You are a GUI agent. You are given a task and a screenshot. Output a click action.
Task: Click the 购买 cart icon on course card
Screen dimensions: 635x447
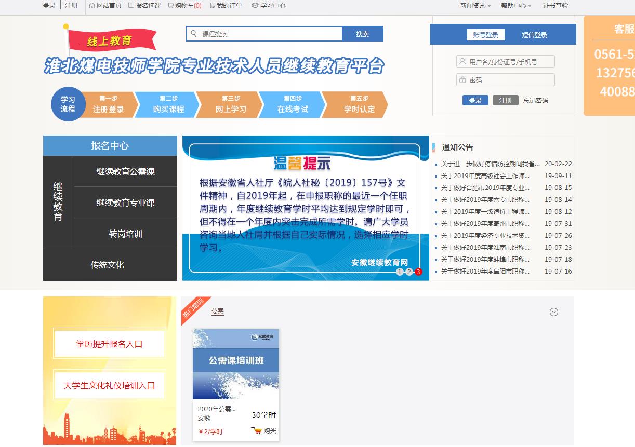(256, 430)
